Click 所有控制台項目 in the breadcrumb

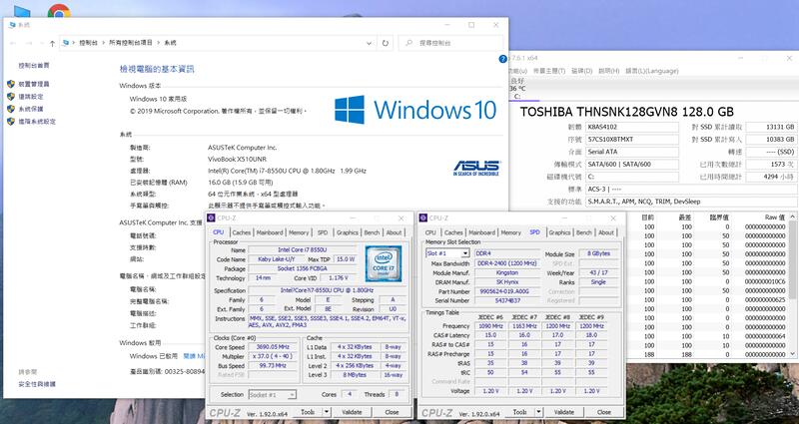131,43
